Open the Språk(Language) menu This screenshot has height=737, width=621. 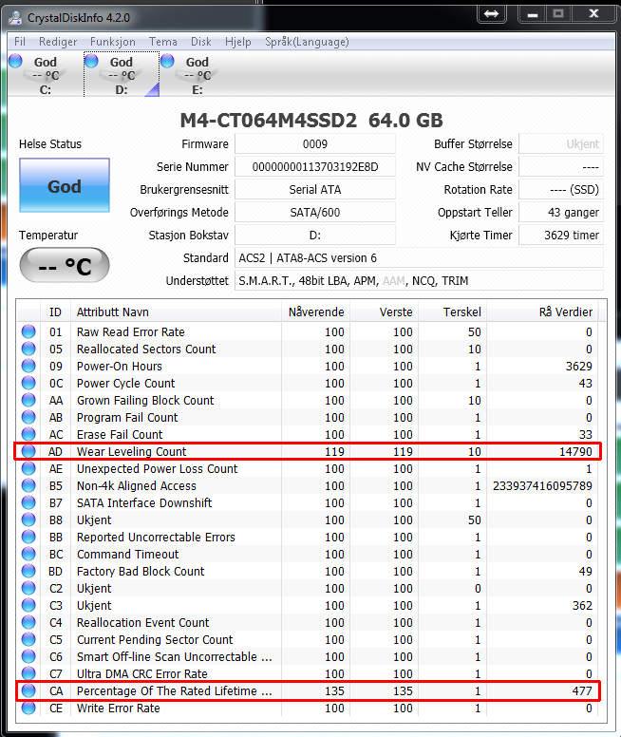point(307,42)
